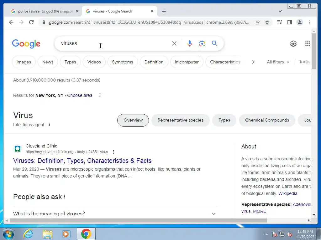Click the vertical scrollbar down arrow
This screenshot has height=240, width=321.
[x=314, y=215]
